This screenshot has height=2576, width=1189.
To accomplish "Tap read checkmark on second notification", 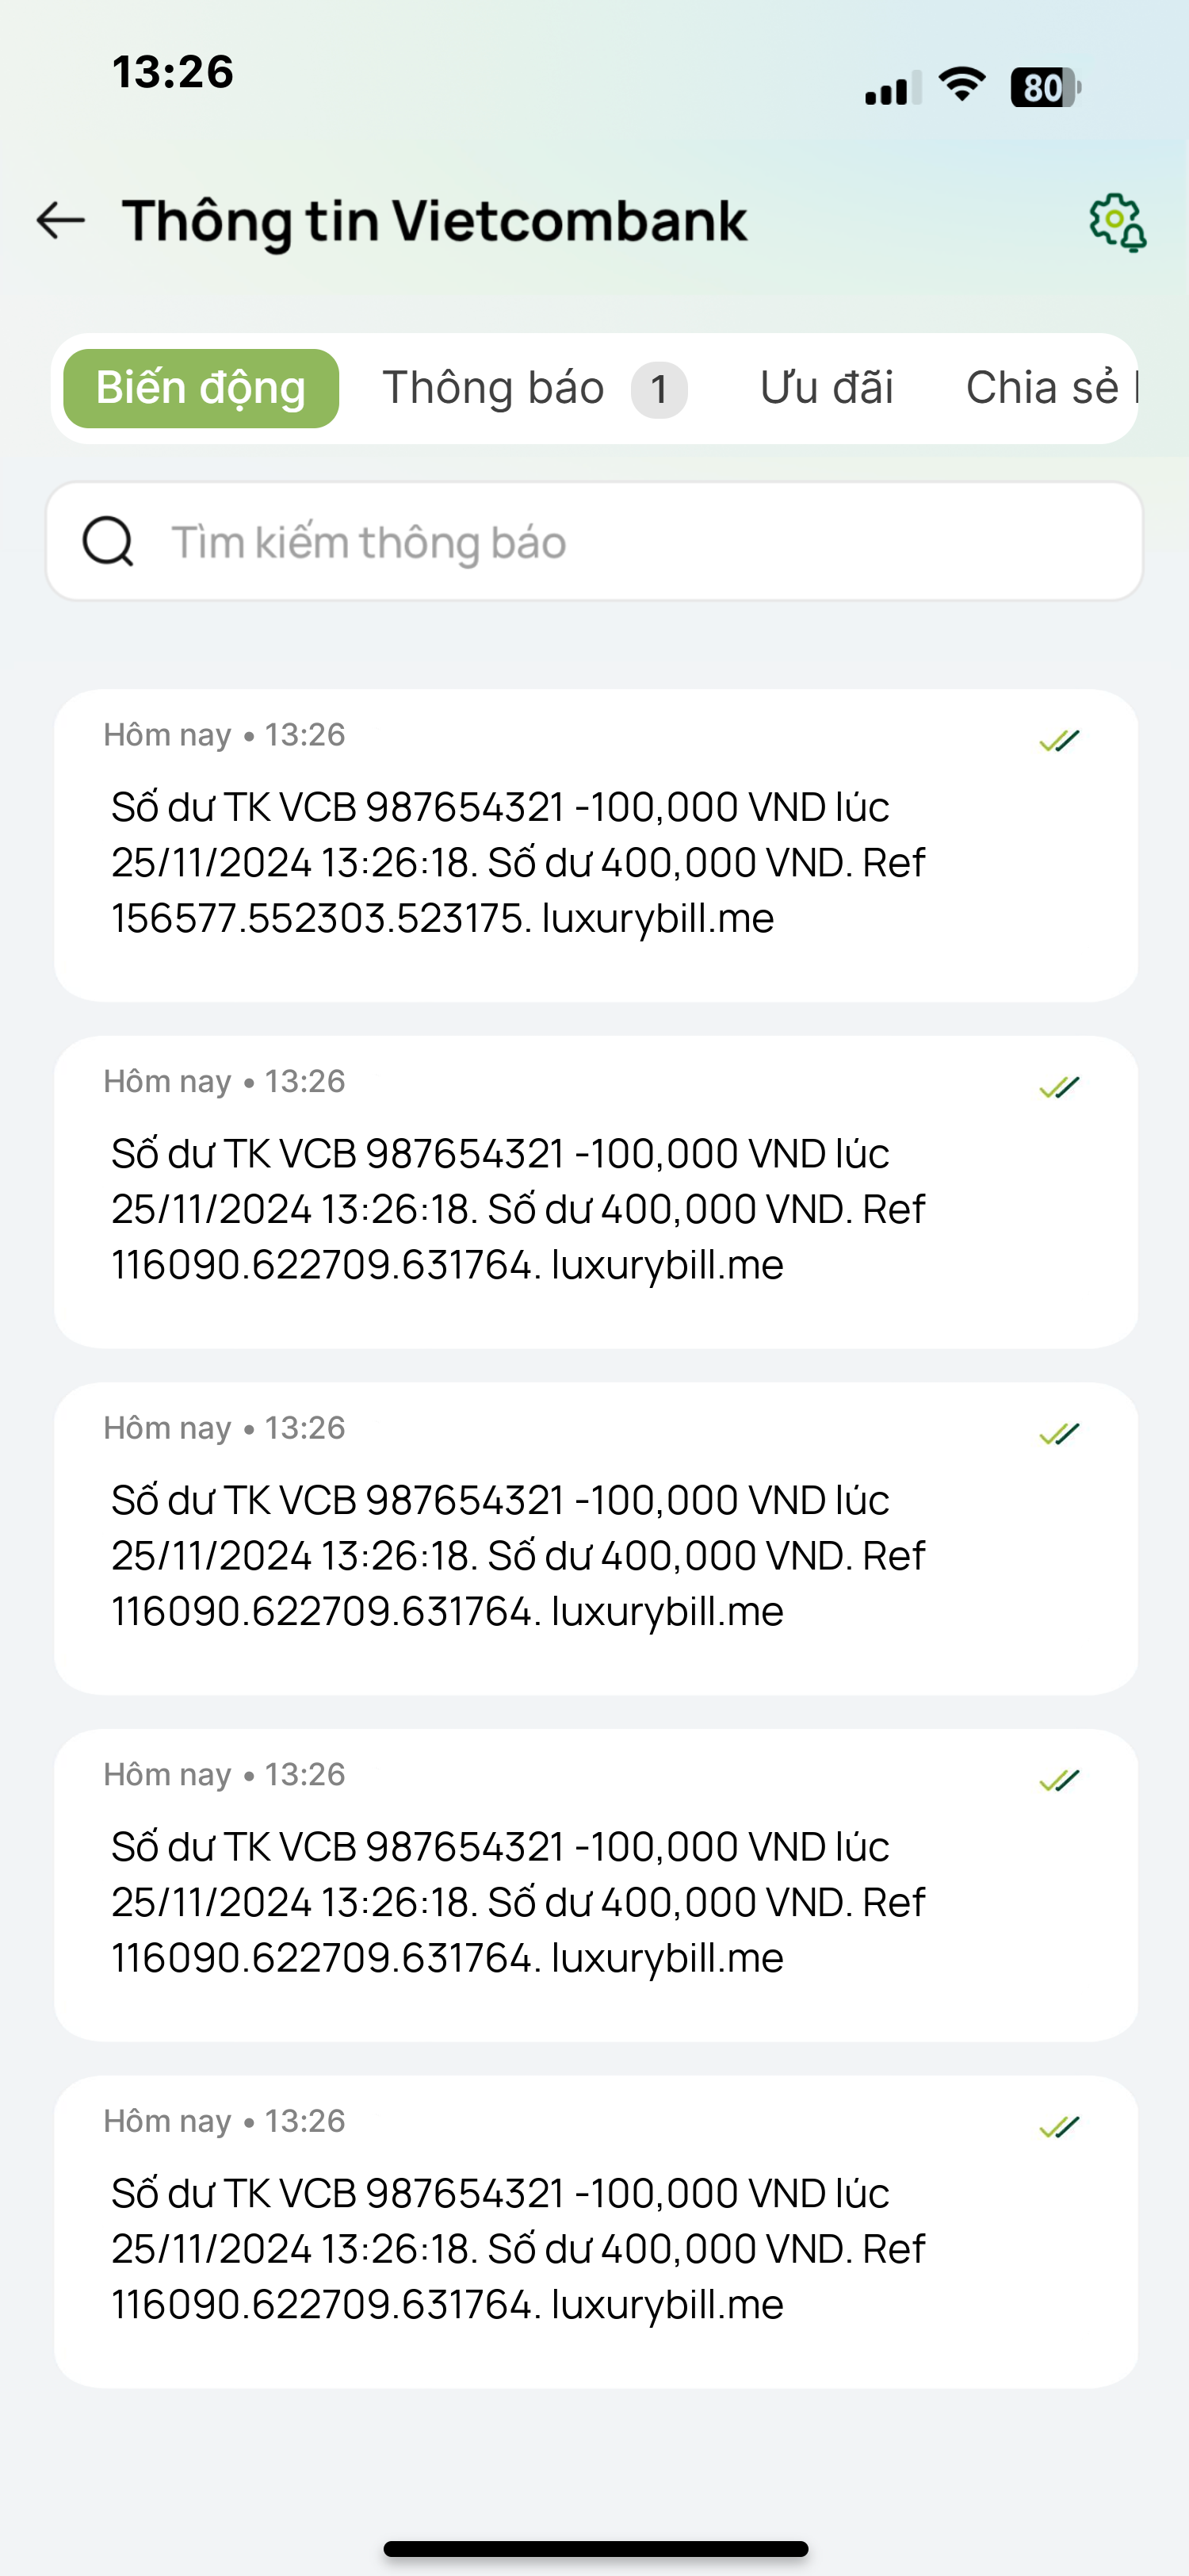I will point(1059,1087).
